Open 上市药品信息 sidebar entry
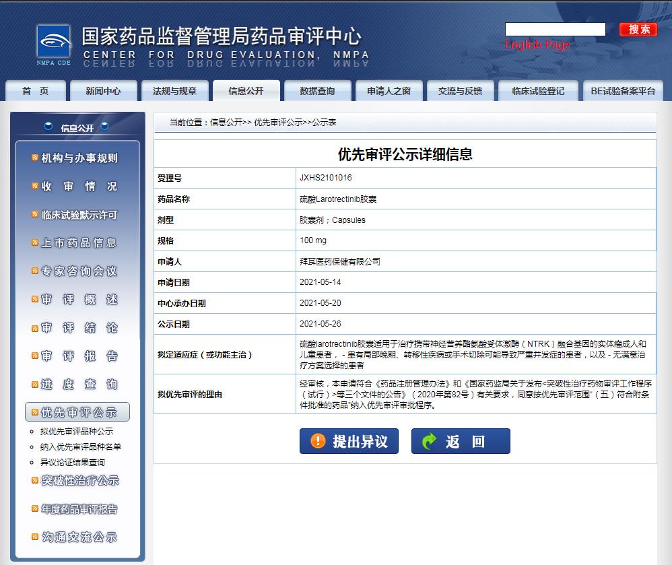 (79, 242)
